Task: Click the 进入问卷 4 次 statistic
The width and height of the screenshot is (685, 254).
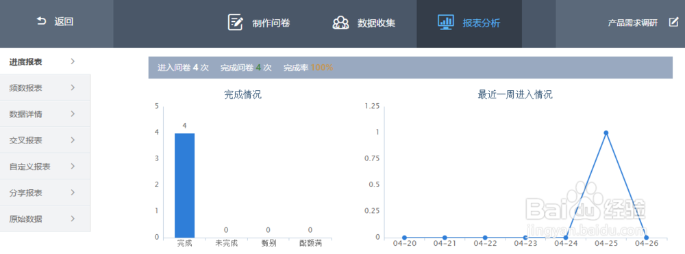Action: pos(183,68)
